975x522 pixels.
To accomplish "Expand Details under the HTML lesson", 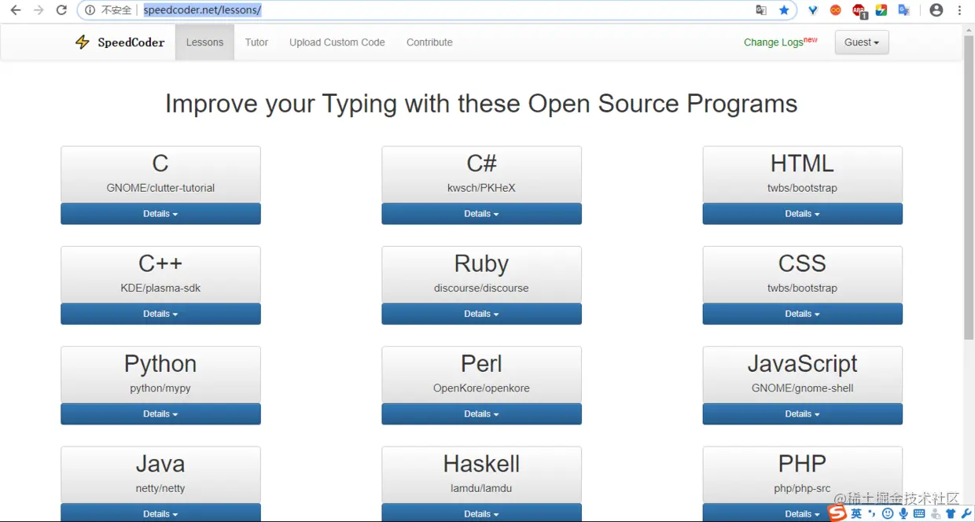I will pos(802,214).
